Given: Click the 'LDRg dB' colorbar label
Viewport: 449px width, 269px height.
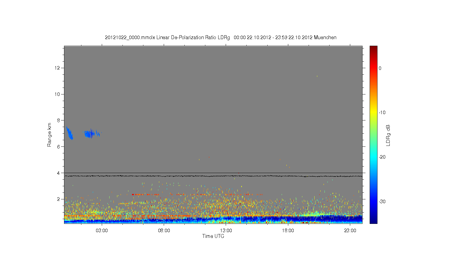Looking at the screenshot, I should pos(388,135).
